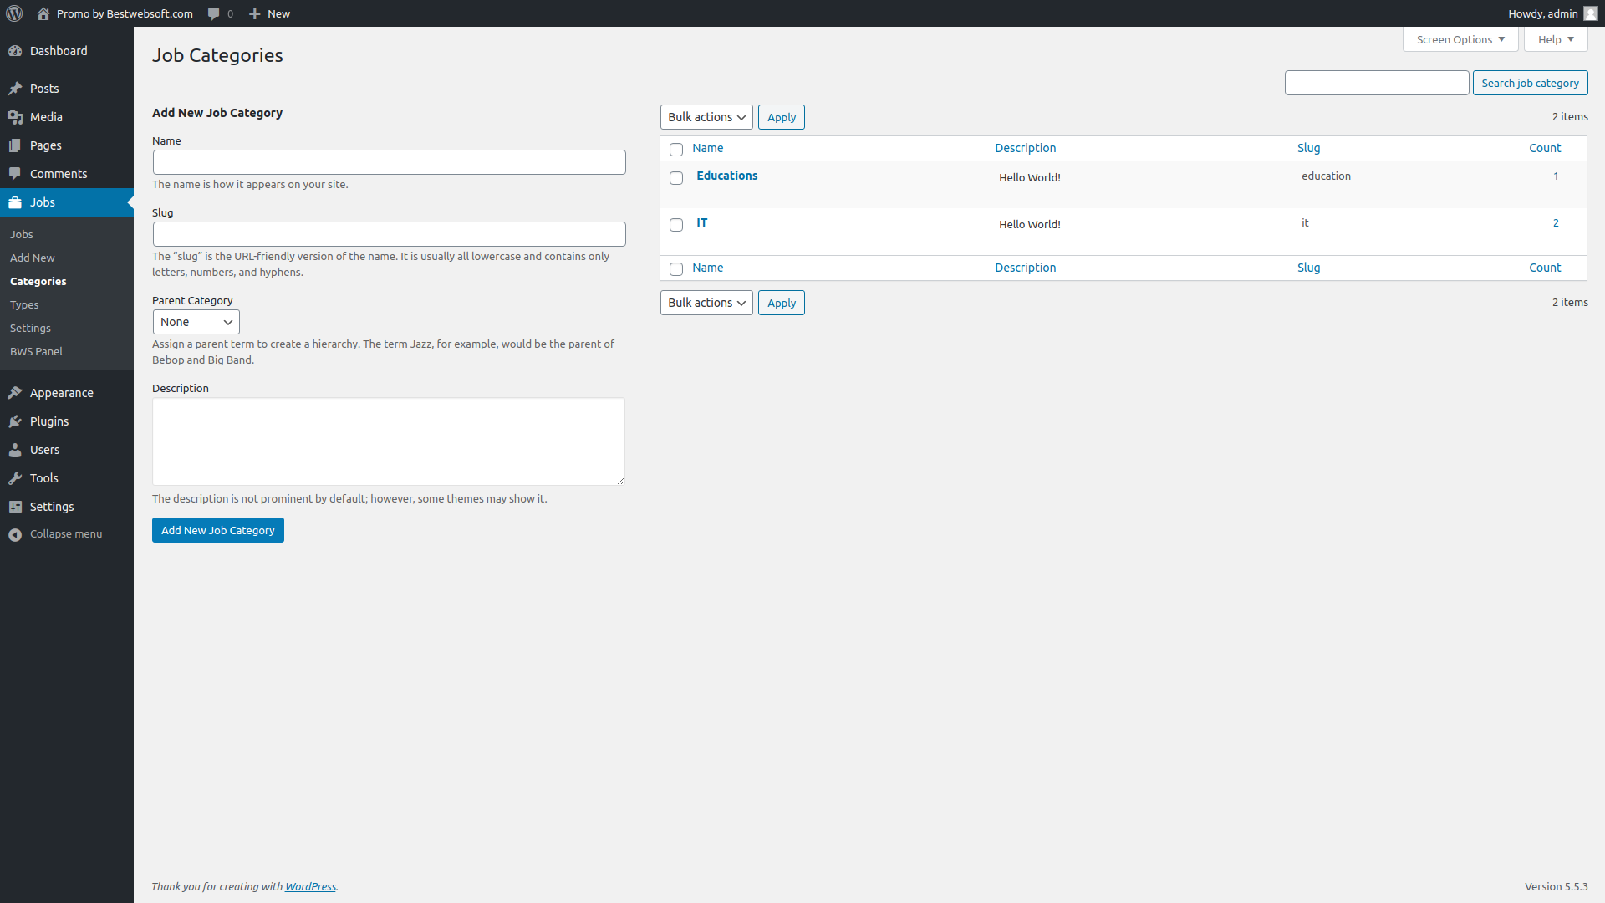The height and width of the screenshot is (903, 1605).
Task: Check the IT category checkbox
Action: pos(676,225)
